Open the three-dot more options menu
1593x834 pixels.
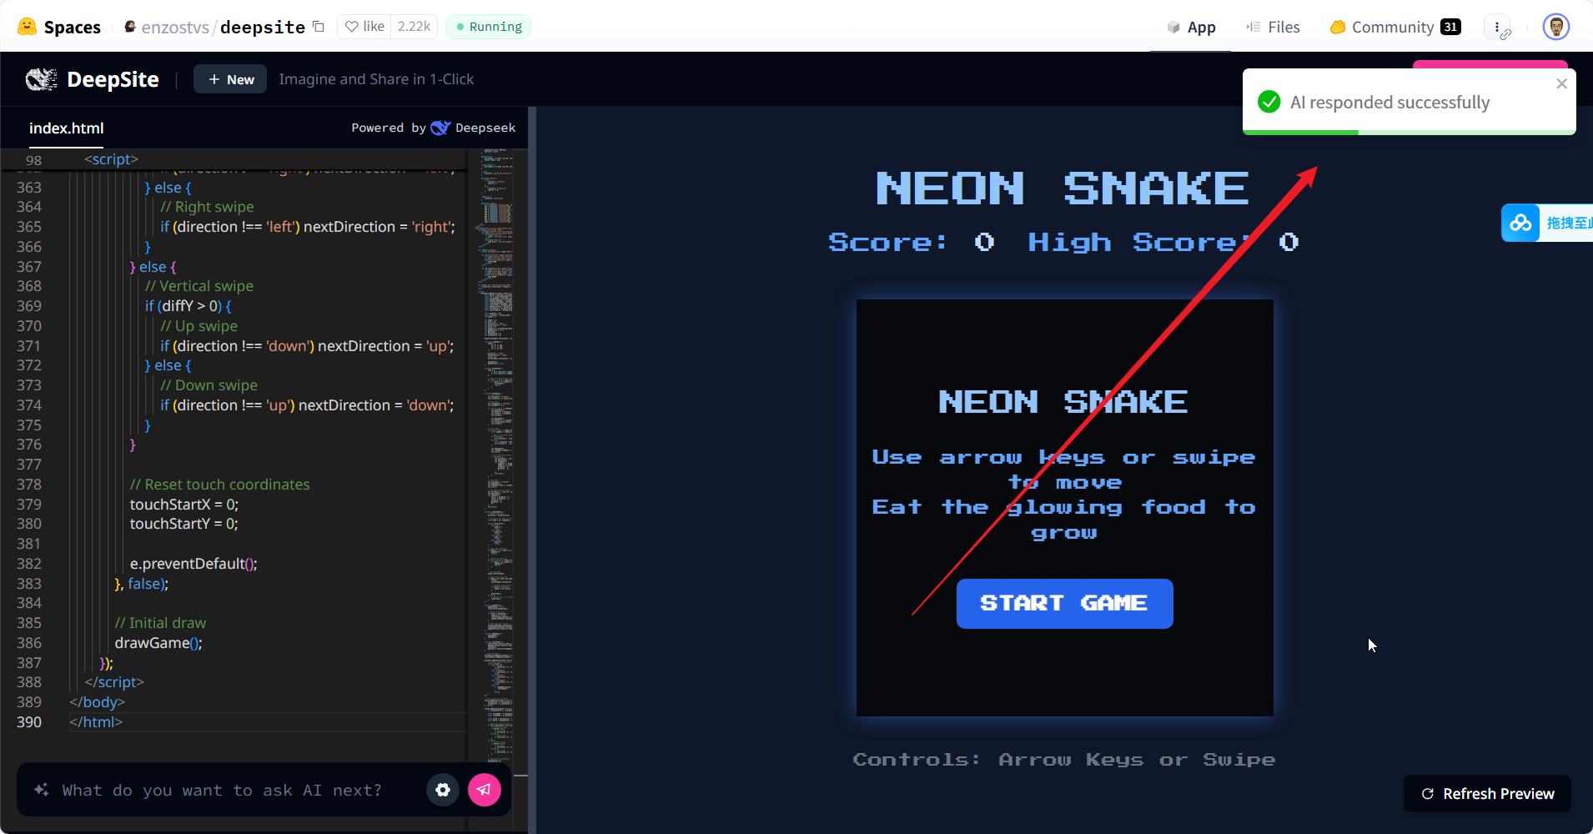tap(1498, 28)
